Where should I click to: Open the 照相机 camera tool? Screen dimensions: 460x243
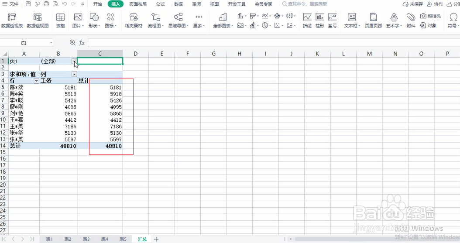point(430,16)
